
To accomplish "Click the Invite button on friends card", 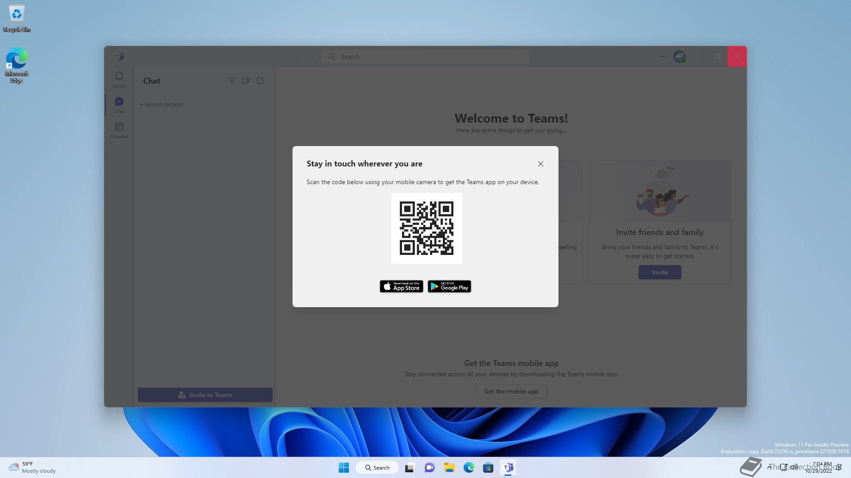I will coord(660,272).
